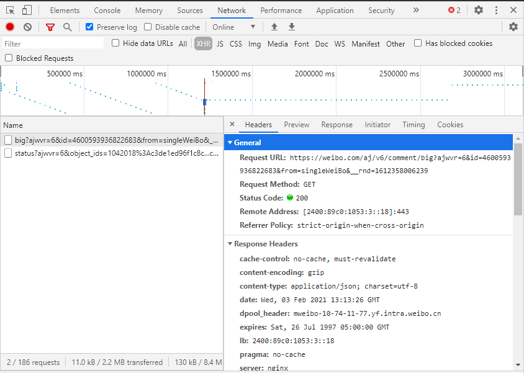The width and height of the screenshot is (524, 373).
Task: Click the red marker line in timeline overview
Action: tap(204, 97)
